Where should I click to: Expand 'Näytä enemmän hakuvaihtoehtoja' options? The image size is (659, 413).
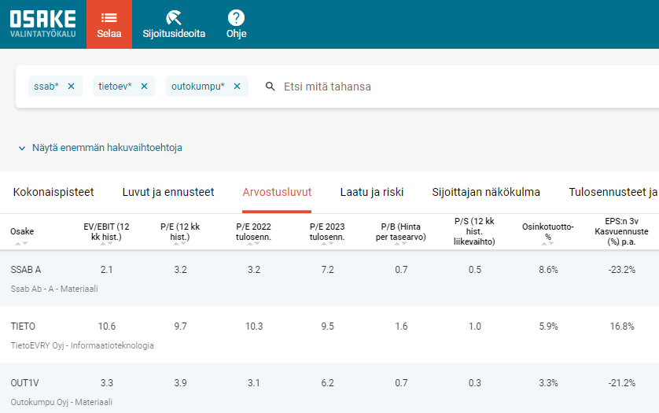coord(101,148)
